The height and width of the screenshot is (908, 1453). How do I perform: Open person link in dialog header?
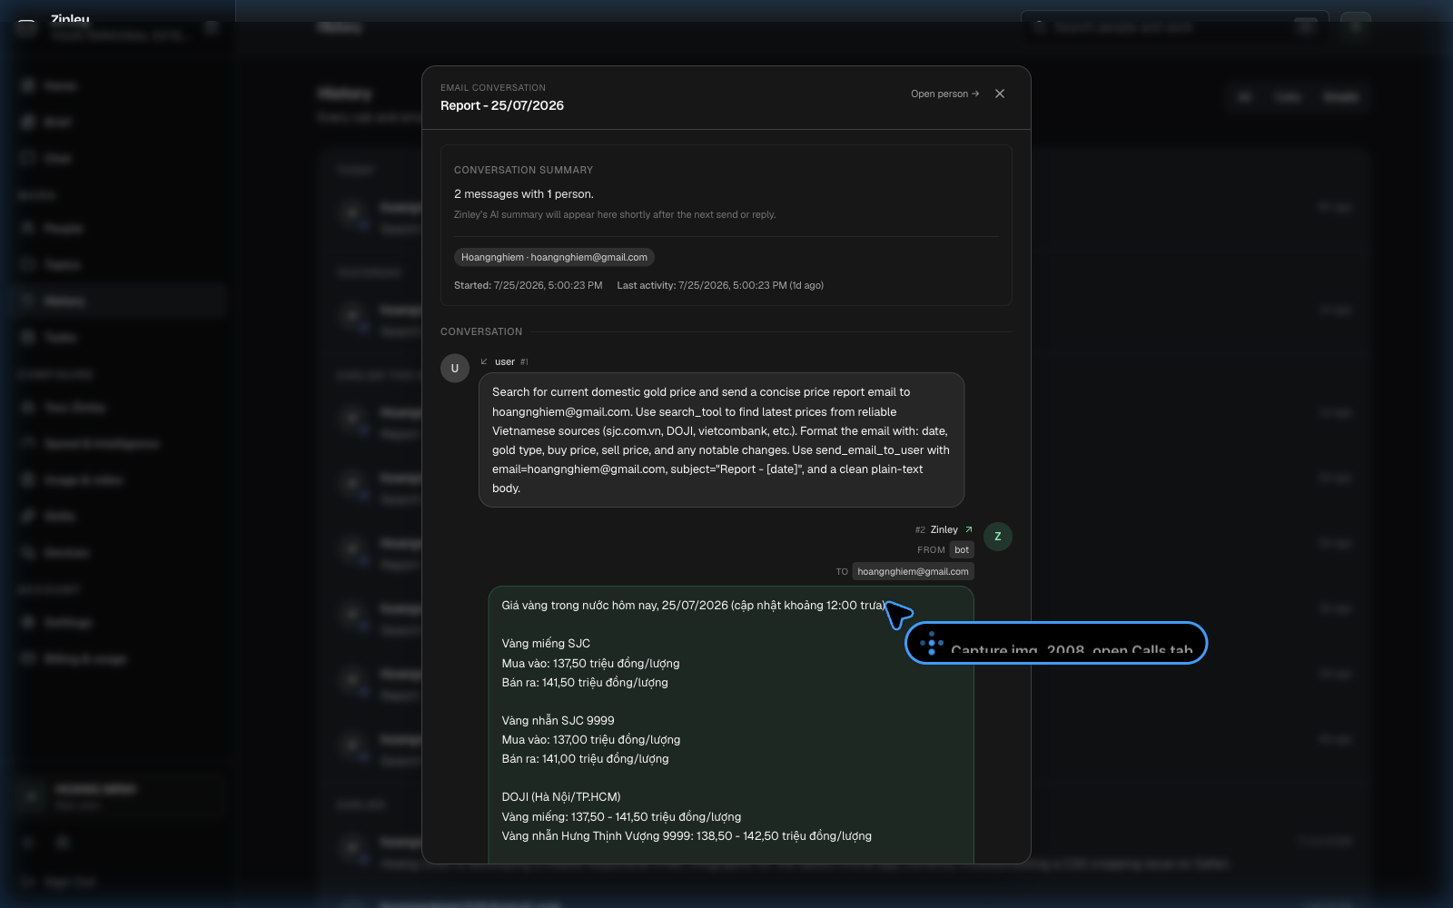pos(944,94)
